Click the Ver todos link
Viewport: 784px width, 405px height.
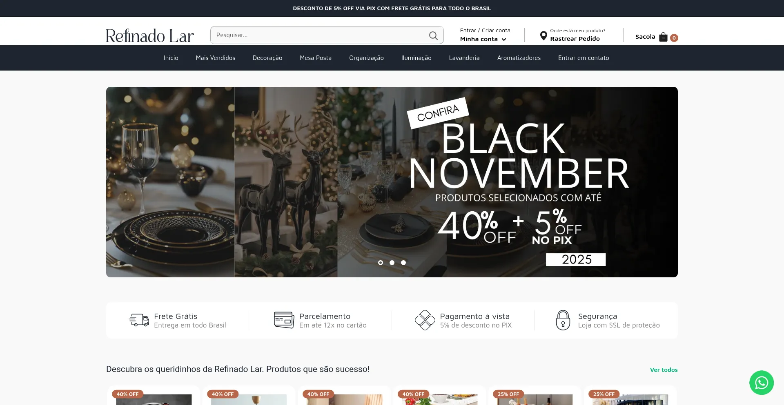(x=664, y=370)
